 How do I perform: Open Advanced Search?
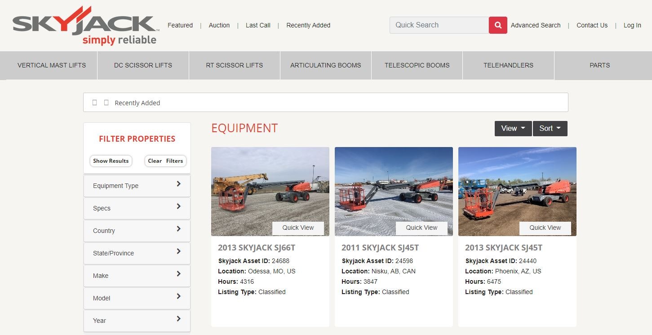(x=536, y=25)
